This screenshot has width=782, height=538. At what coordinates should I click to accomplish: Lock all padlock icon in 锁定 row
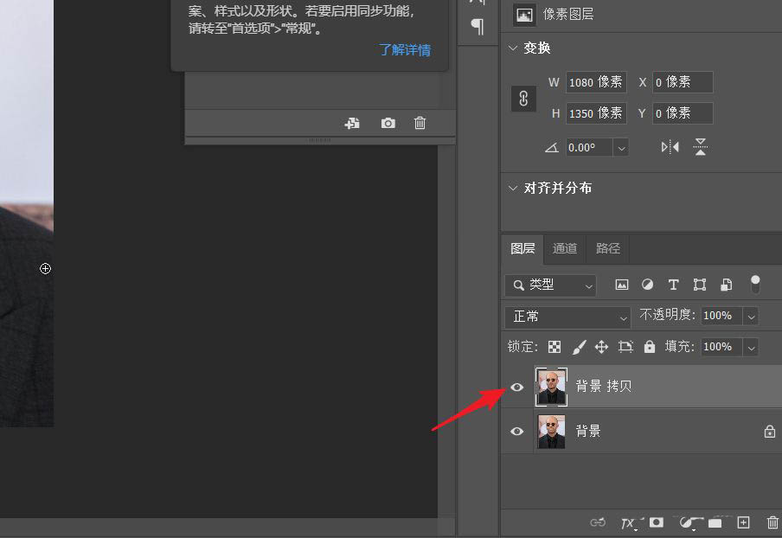click(x=650, y=347)
